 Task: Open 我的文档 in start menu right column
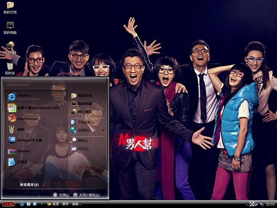[x=82, y=95]
